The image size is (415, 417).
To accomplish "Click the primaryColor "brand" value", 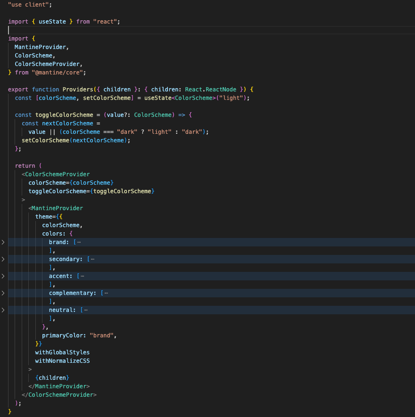I will pos(104,335).
